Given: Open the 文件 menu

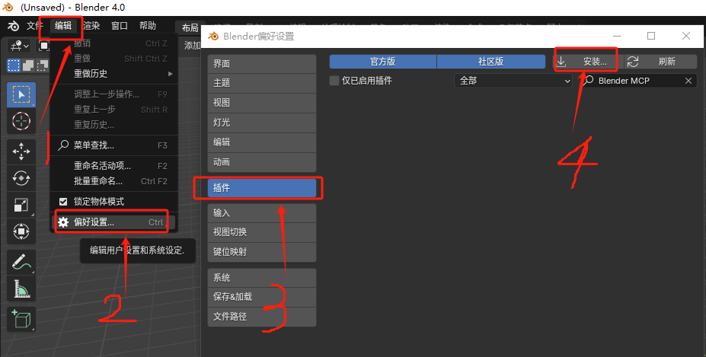Looking at the screenshot, I should tap(35, 26).
